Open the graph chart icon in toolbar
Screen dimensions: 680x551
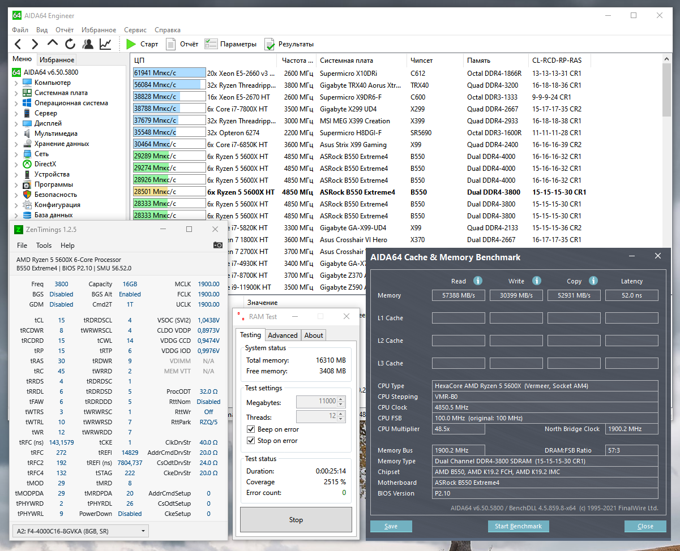[x=105, y=44]
